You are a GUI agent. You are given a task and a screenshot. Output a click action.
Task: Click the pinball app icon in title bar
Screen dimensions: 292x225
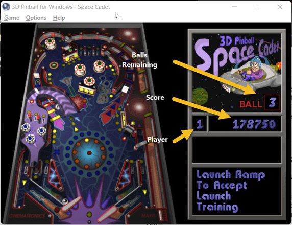[6, 7]
